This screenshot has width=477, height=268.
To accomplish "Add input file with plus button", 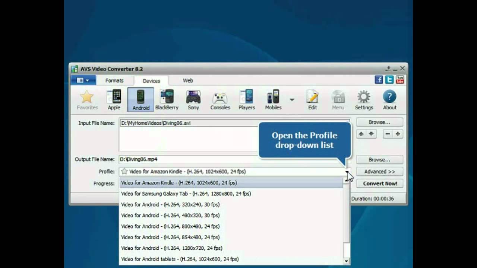I will 398,134.
